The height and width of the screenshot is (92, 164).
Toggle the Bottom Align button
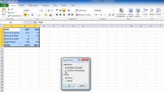click(x=64, y=10)
